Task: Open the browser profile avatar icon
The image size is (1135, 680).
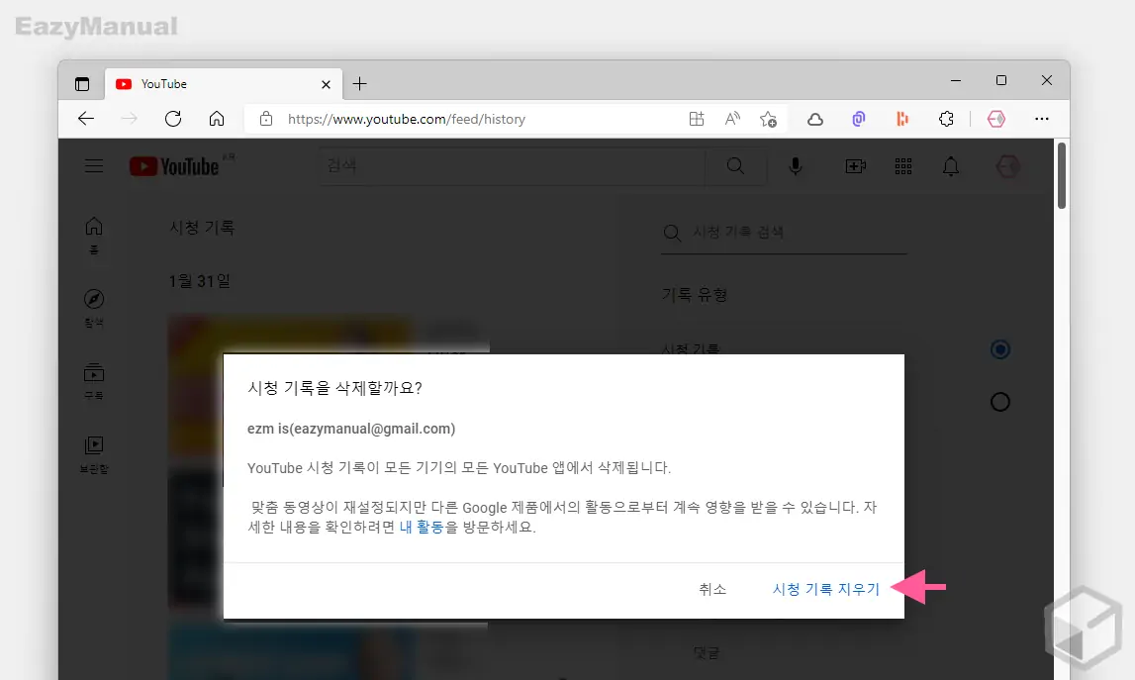Action: tap(996, 119)
